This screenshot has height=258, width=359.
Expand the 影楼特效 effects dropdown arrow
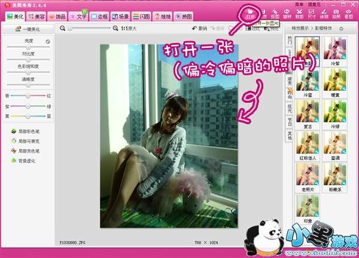tap(341, 29)
